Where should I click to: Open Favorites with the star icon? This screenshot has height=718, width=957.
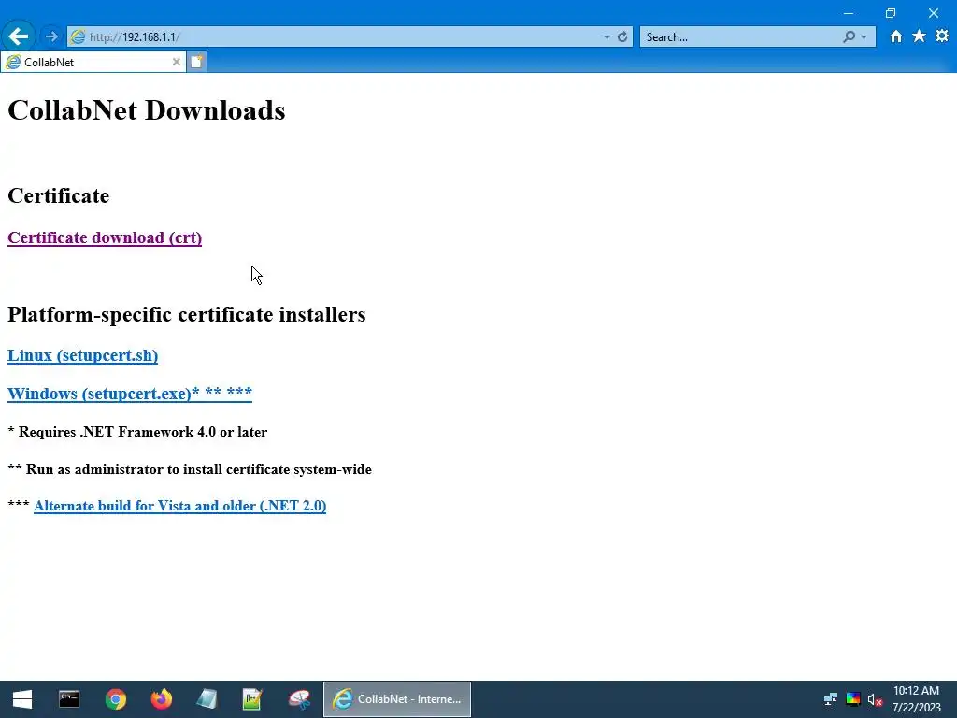919,36
